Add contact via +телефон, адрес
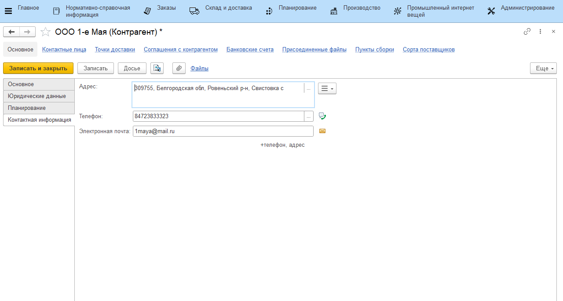 pos(282,145)
